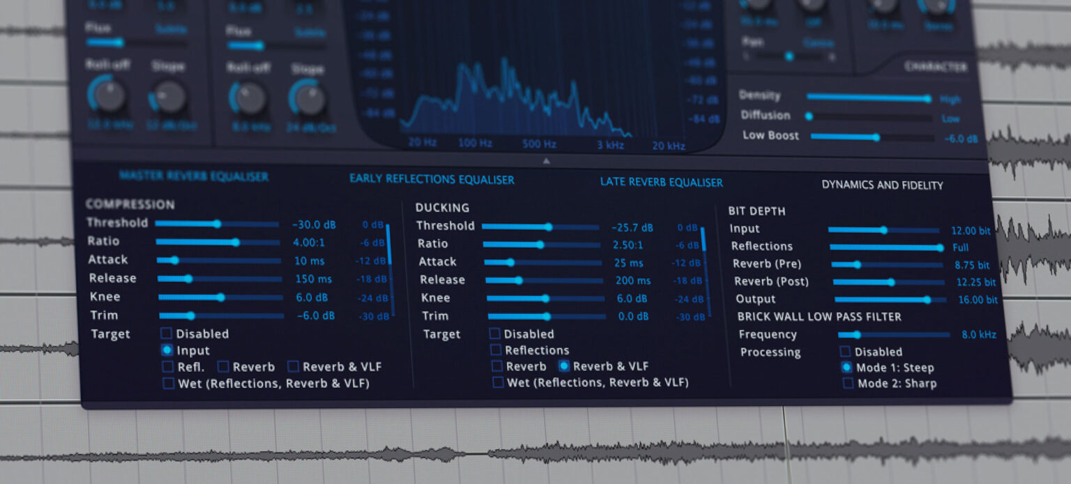This screenshot has height=484, width=1071.
Task: Turn the leftmost Slope knob
Action: click(x=169, y=97)
